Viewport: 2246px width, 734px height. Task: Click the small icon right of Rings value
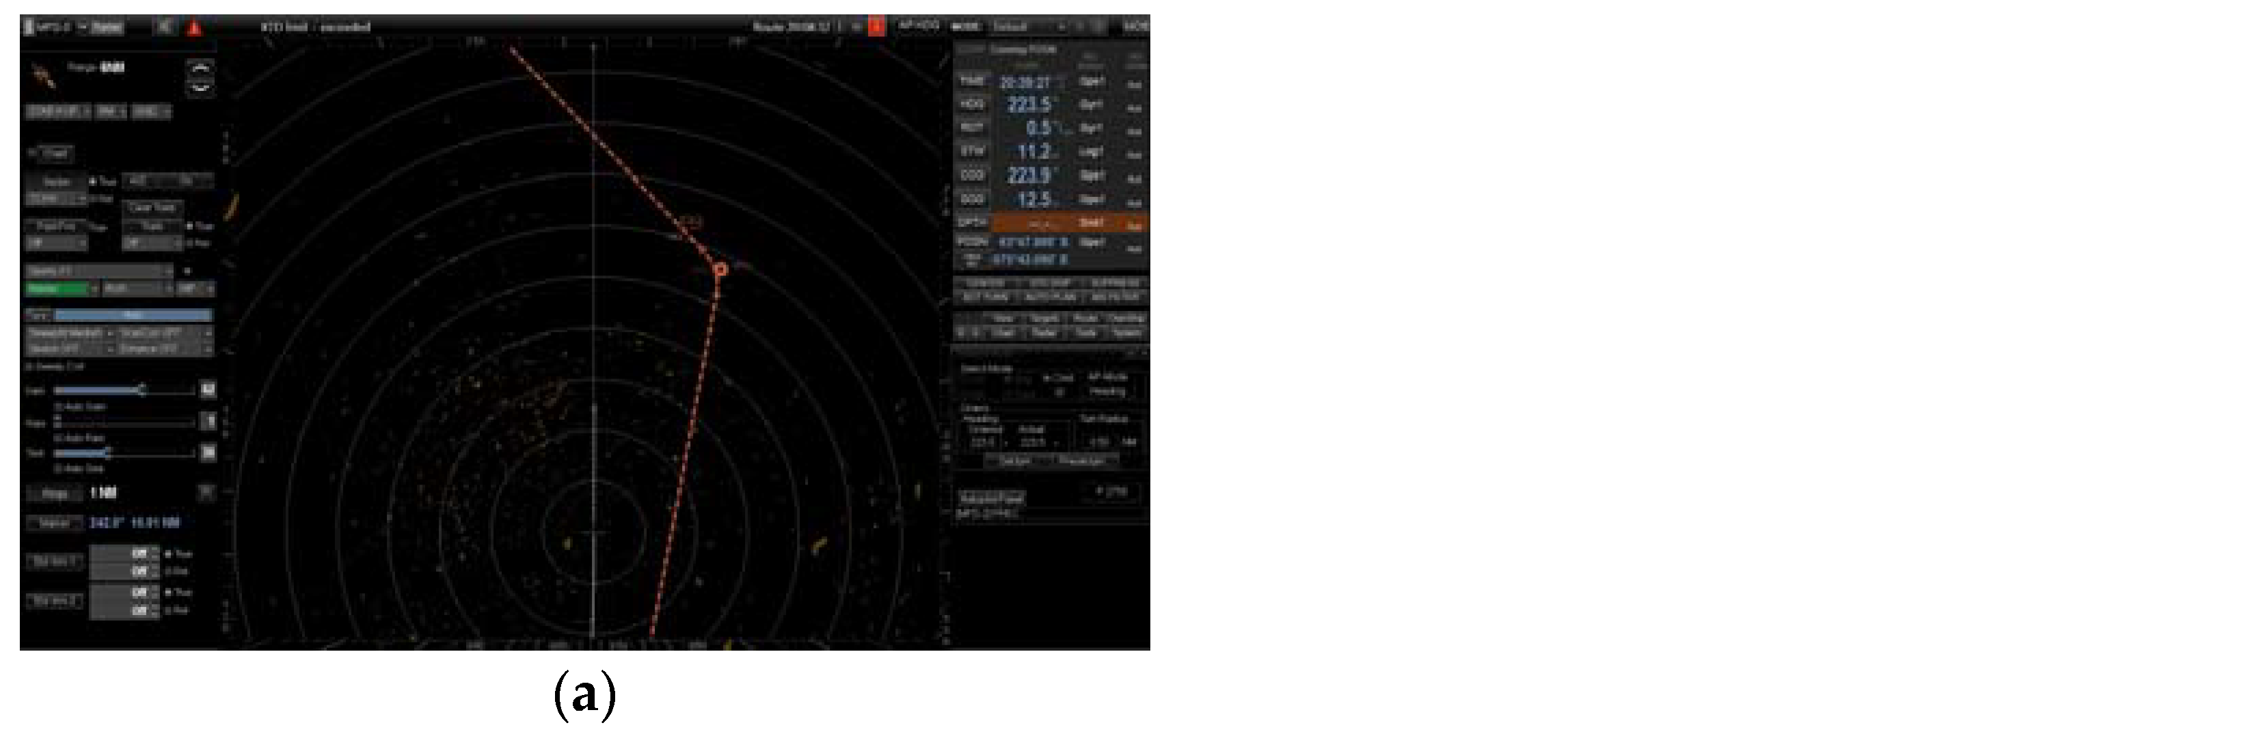tap(206, 493)
